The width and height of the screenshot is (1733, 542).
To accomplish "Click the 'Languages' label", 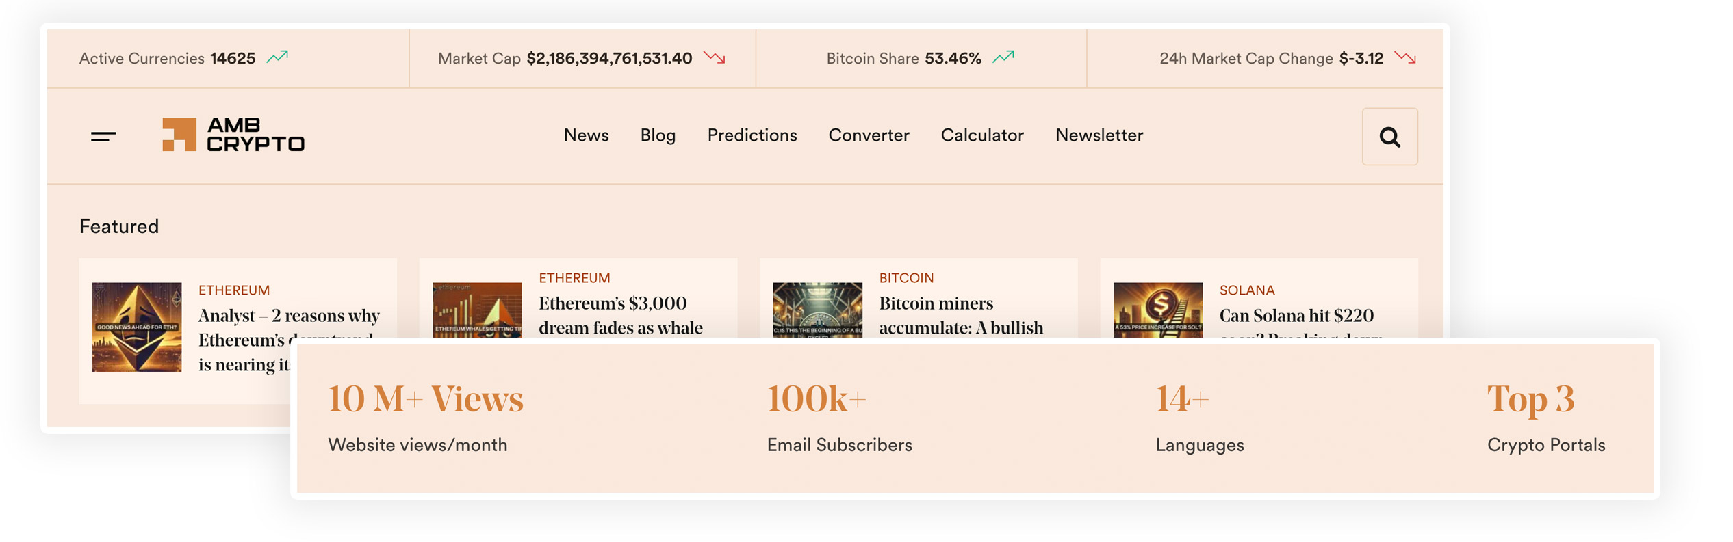I will click(x=1200, y=446).
